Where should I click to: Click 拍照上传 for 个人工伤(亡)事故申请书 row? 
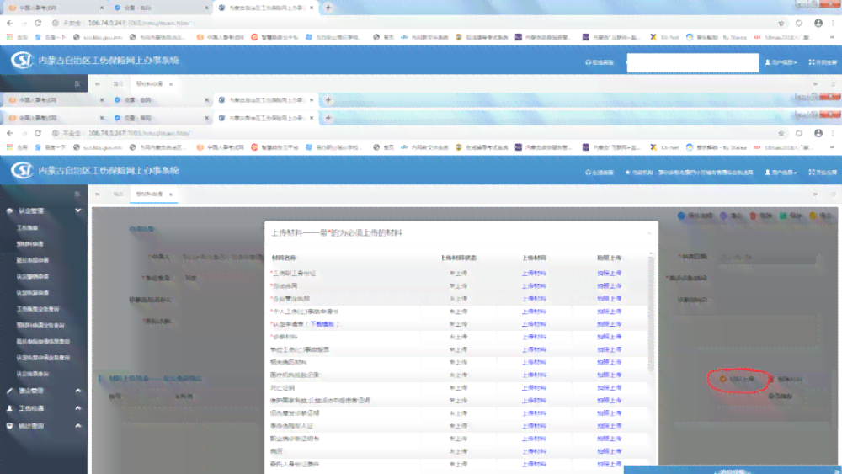point(610,312)
